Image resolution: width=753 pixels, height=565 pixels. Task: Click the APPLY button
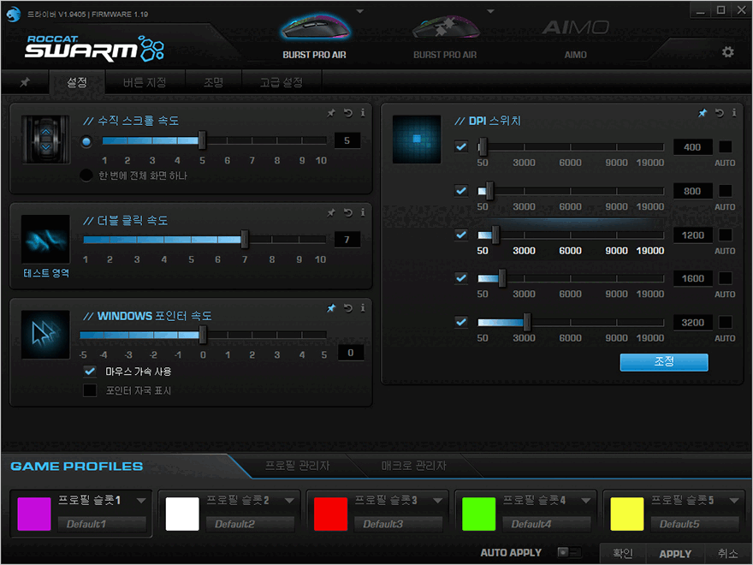coord(675,554)
